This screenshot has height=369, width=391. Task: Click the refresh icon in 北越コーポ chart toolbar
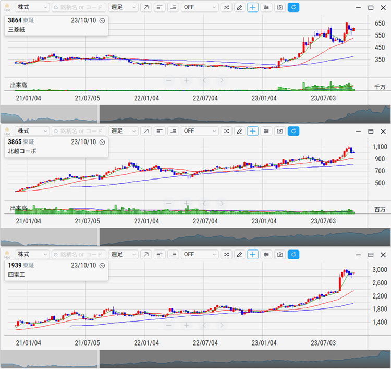pyautogui.click(x=294, y=131)
